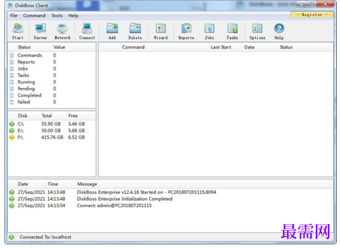Click the yellow status icon for F:\ disk
Viewport: 340px width, 248px height.
[12, 137]
